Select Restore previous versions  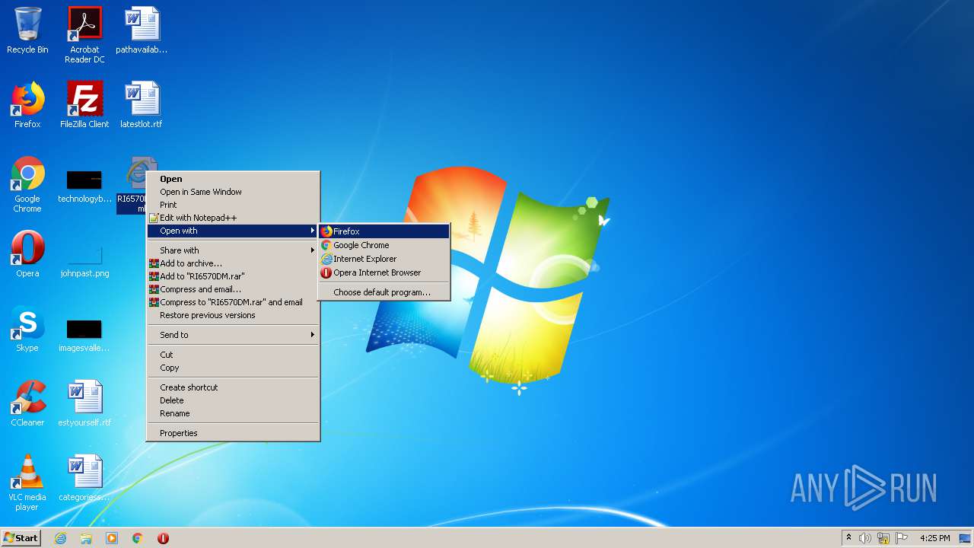(x=233, y=315)
